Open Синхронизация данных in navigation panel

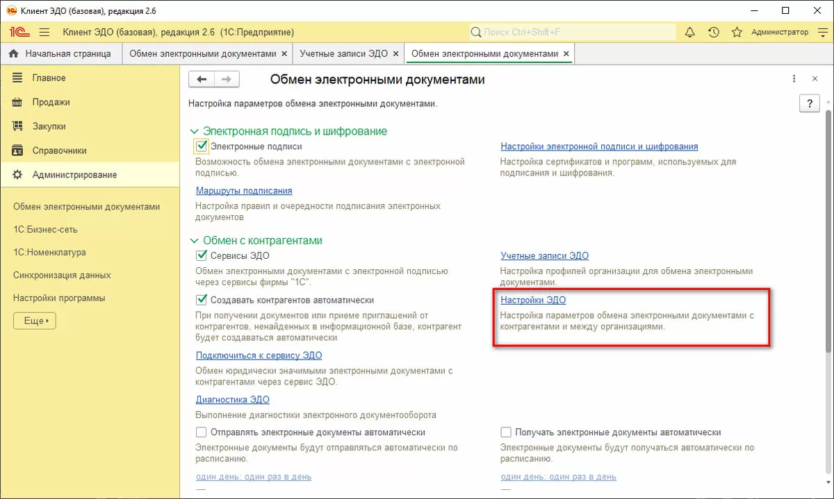point(62,275)
